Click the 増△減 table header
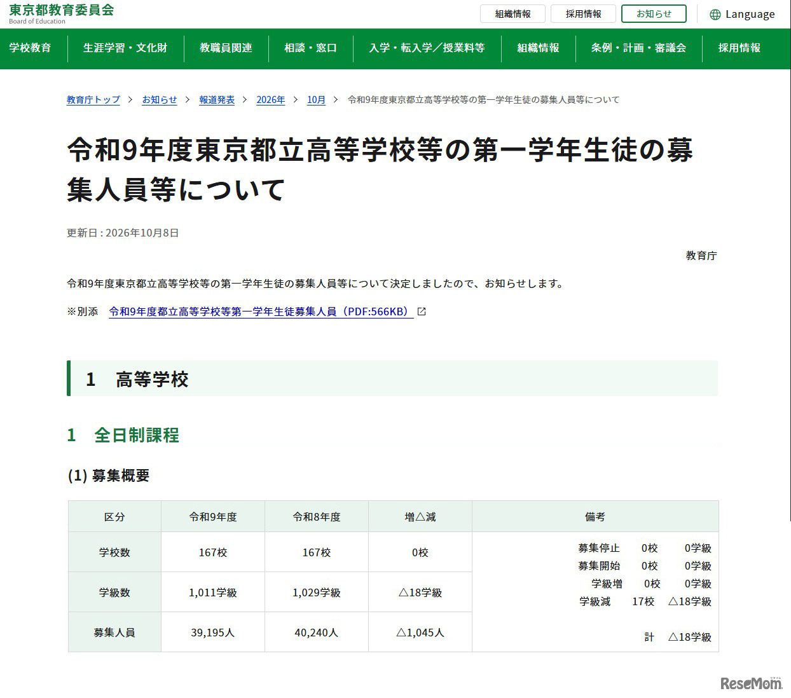 click(x=420, y=517)
